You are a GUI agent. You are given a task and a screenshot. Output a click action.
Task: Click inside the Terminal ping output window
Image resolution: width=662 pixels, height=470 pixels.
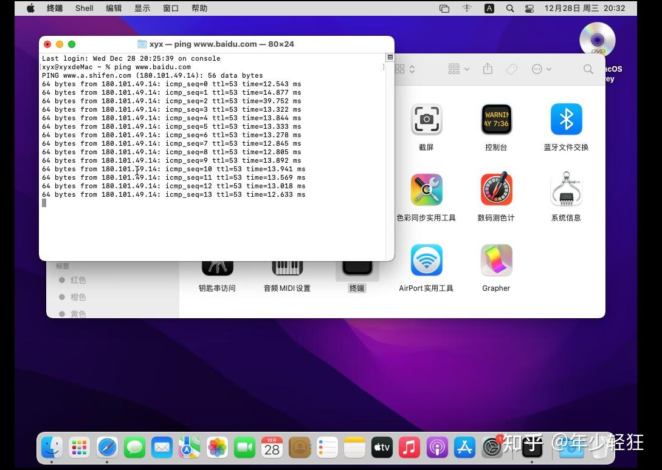tap(213, 152)
